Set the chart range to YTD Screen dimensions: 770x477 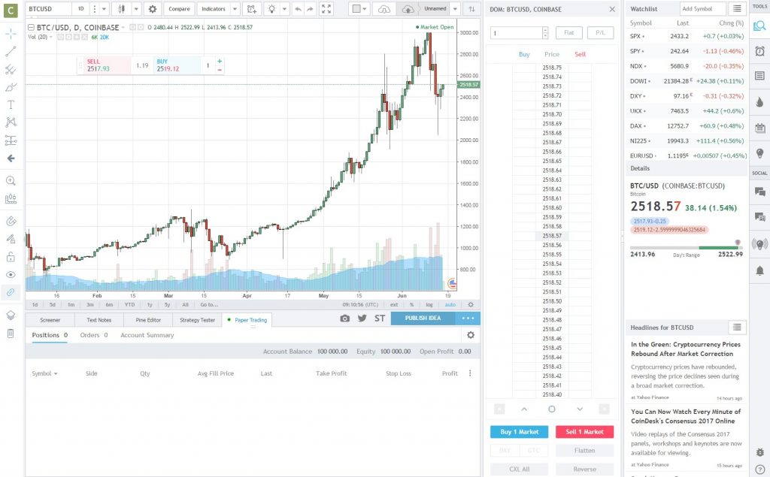coord(129,305)
